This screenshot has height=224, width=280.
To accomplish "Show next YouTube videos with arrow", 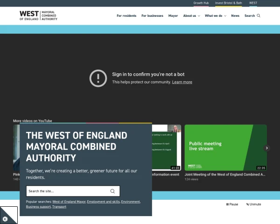I will (267, 148).
